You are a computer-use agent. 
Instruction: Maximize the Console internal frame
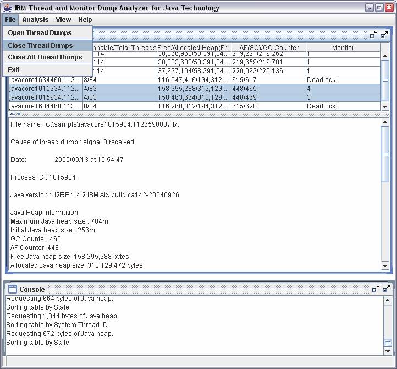384,289
